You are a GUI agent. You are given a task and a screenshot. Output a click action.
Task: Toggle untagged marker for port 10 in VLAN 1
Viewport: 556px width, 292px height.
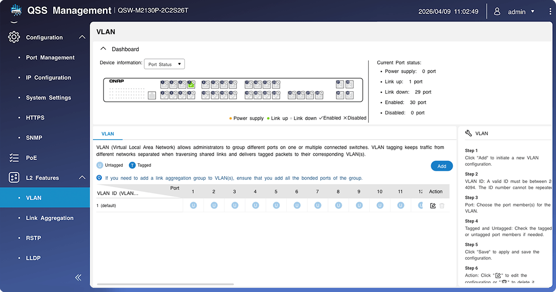tap(379, 205)
